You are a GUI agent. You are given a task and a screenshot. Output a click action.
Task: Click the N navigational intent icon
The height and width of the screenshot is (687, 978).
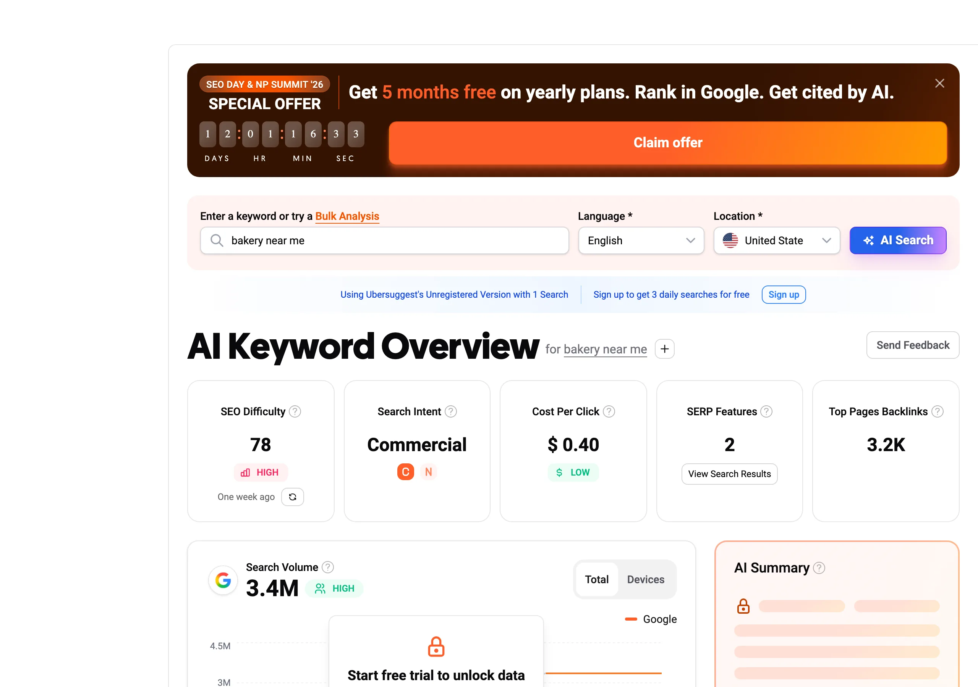pos(428,472)
